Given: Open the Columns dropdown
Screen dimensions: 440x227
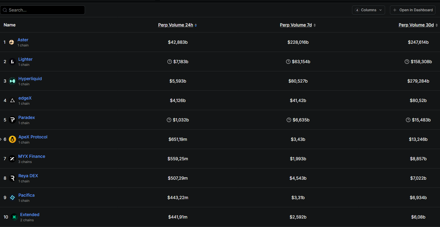Looking at the screenshot, I should (368, 10).
